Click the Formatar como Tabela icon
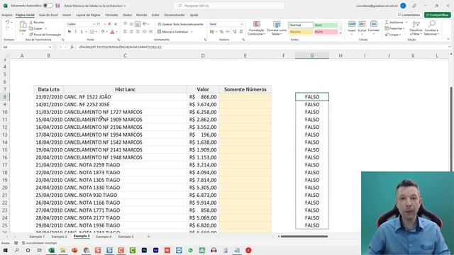This screenshot has width=454, height=255. 277,25
